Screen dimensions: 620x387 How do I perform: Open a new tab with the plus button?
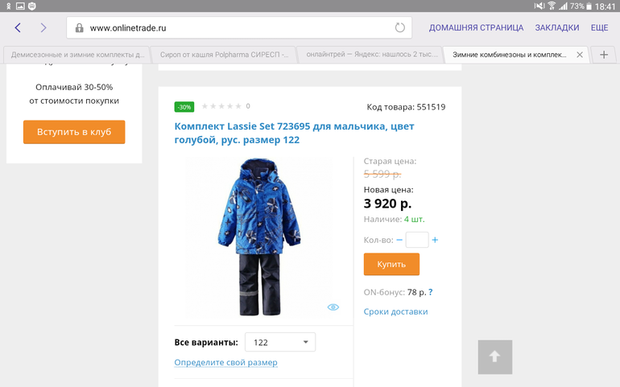coord(603,55)
